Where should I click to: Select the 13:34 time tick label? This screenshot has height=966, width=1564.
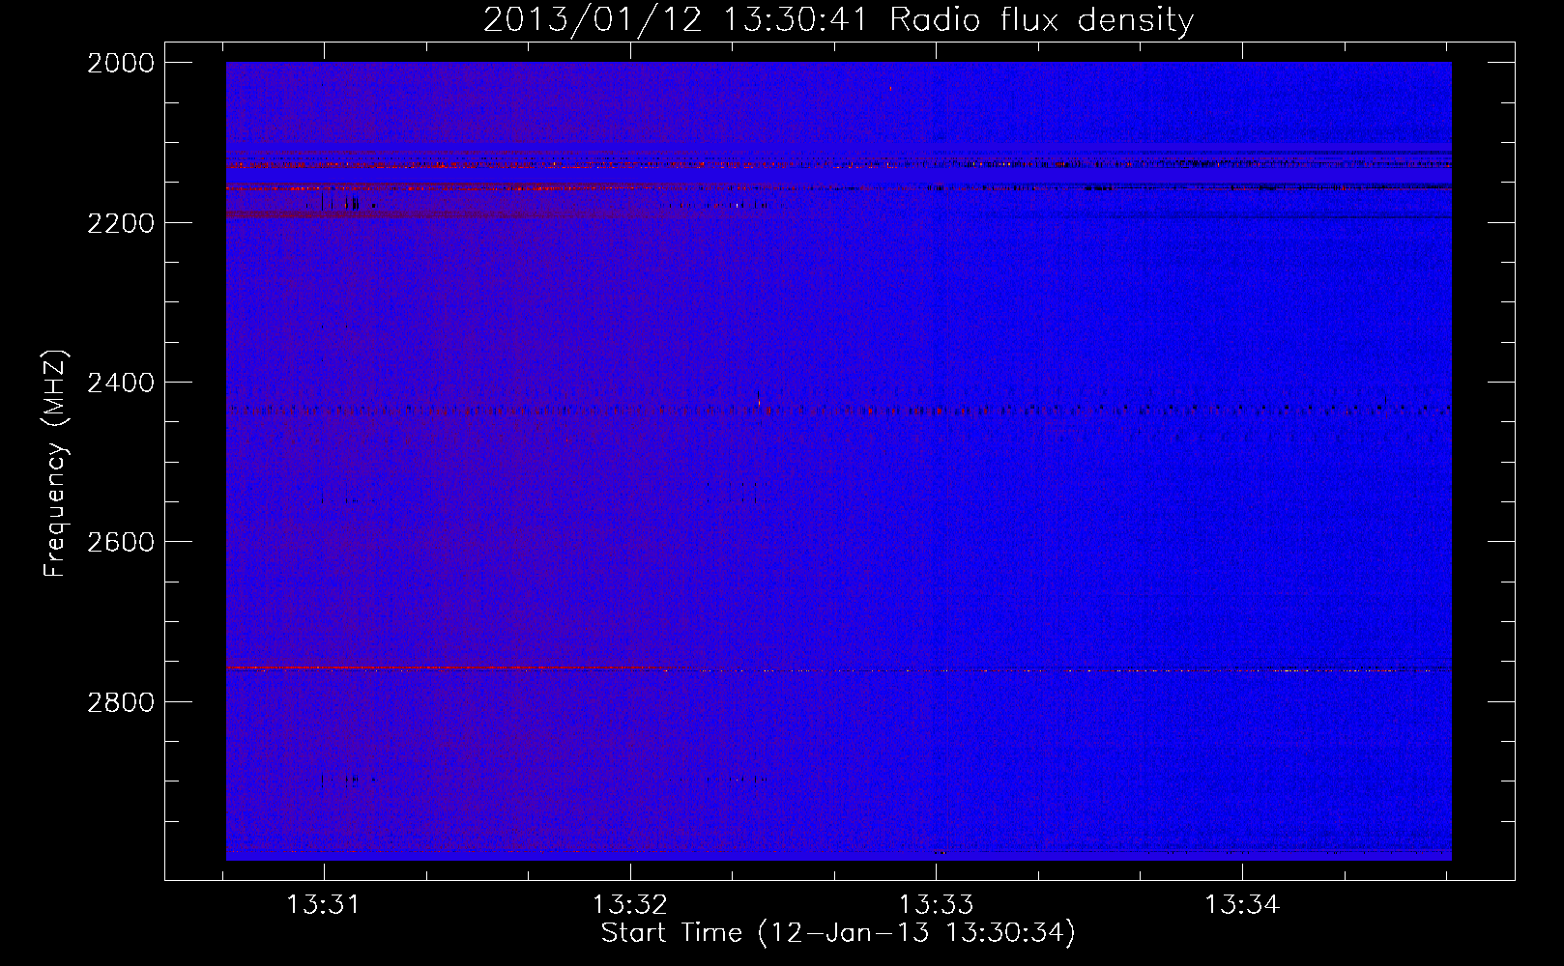[x=1242, y=904]
